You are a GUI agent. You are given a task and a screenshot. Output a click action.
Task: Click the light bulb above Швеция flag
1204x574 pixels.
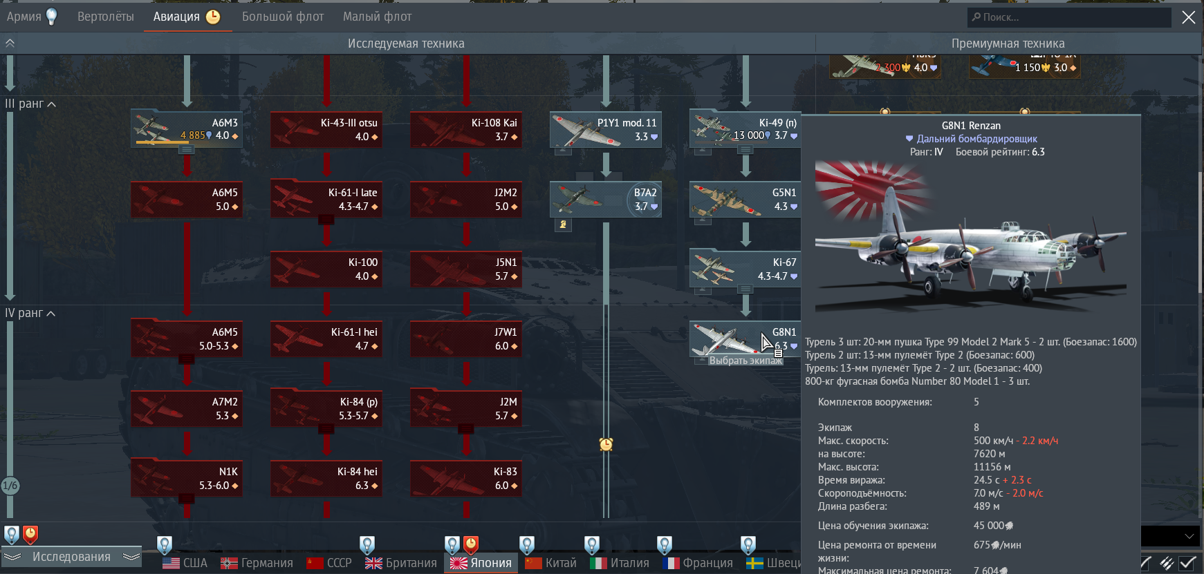(x=748, y=545)
